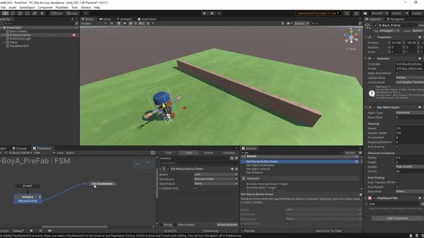Toggle scene lighting bulb icon
424x238 pixels.
pos(119,24)
